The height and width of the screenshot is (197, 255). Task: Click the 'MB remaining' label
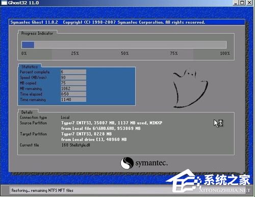coord(31,89)
